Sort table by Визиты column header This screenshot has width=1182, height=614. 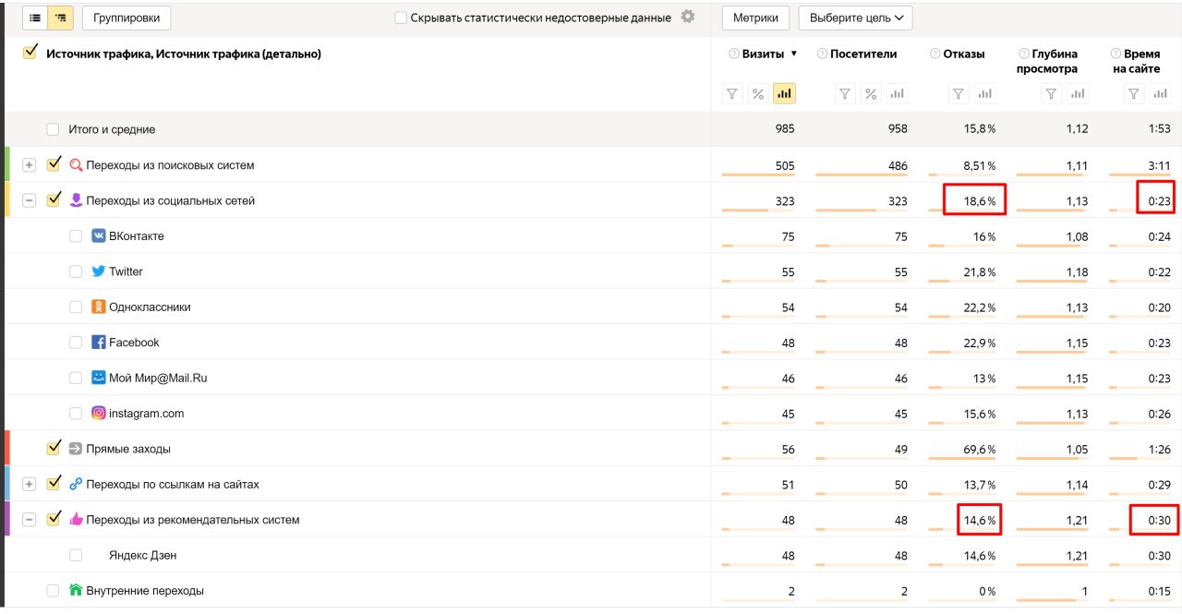coord(767,54)
